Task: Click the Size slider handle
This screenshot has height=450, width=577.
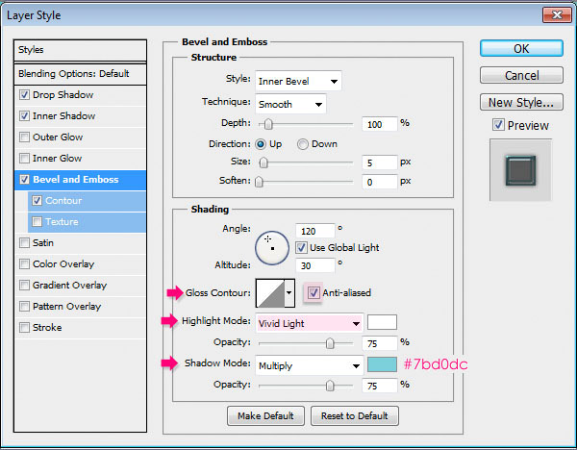Action: (x=263, y=162)
